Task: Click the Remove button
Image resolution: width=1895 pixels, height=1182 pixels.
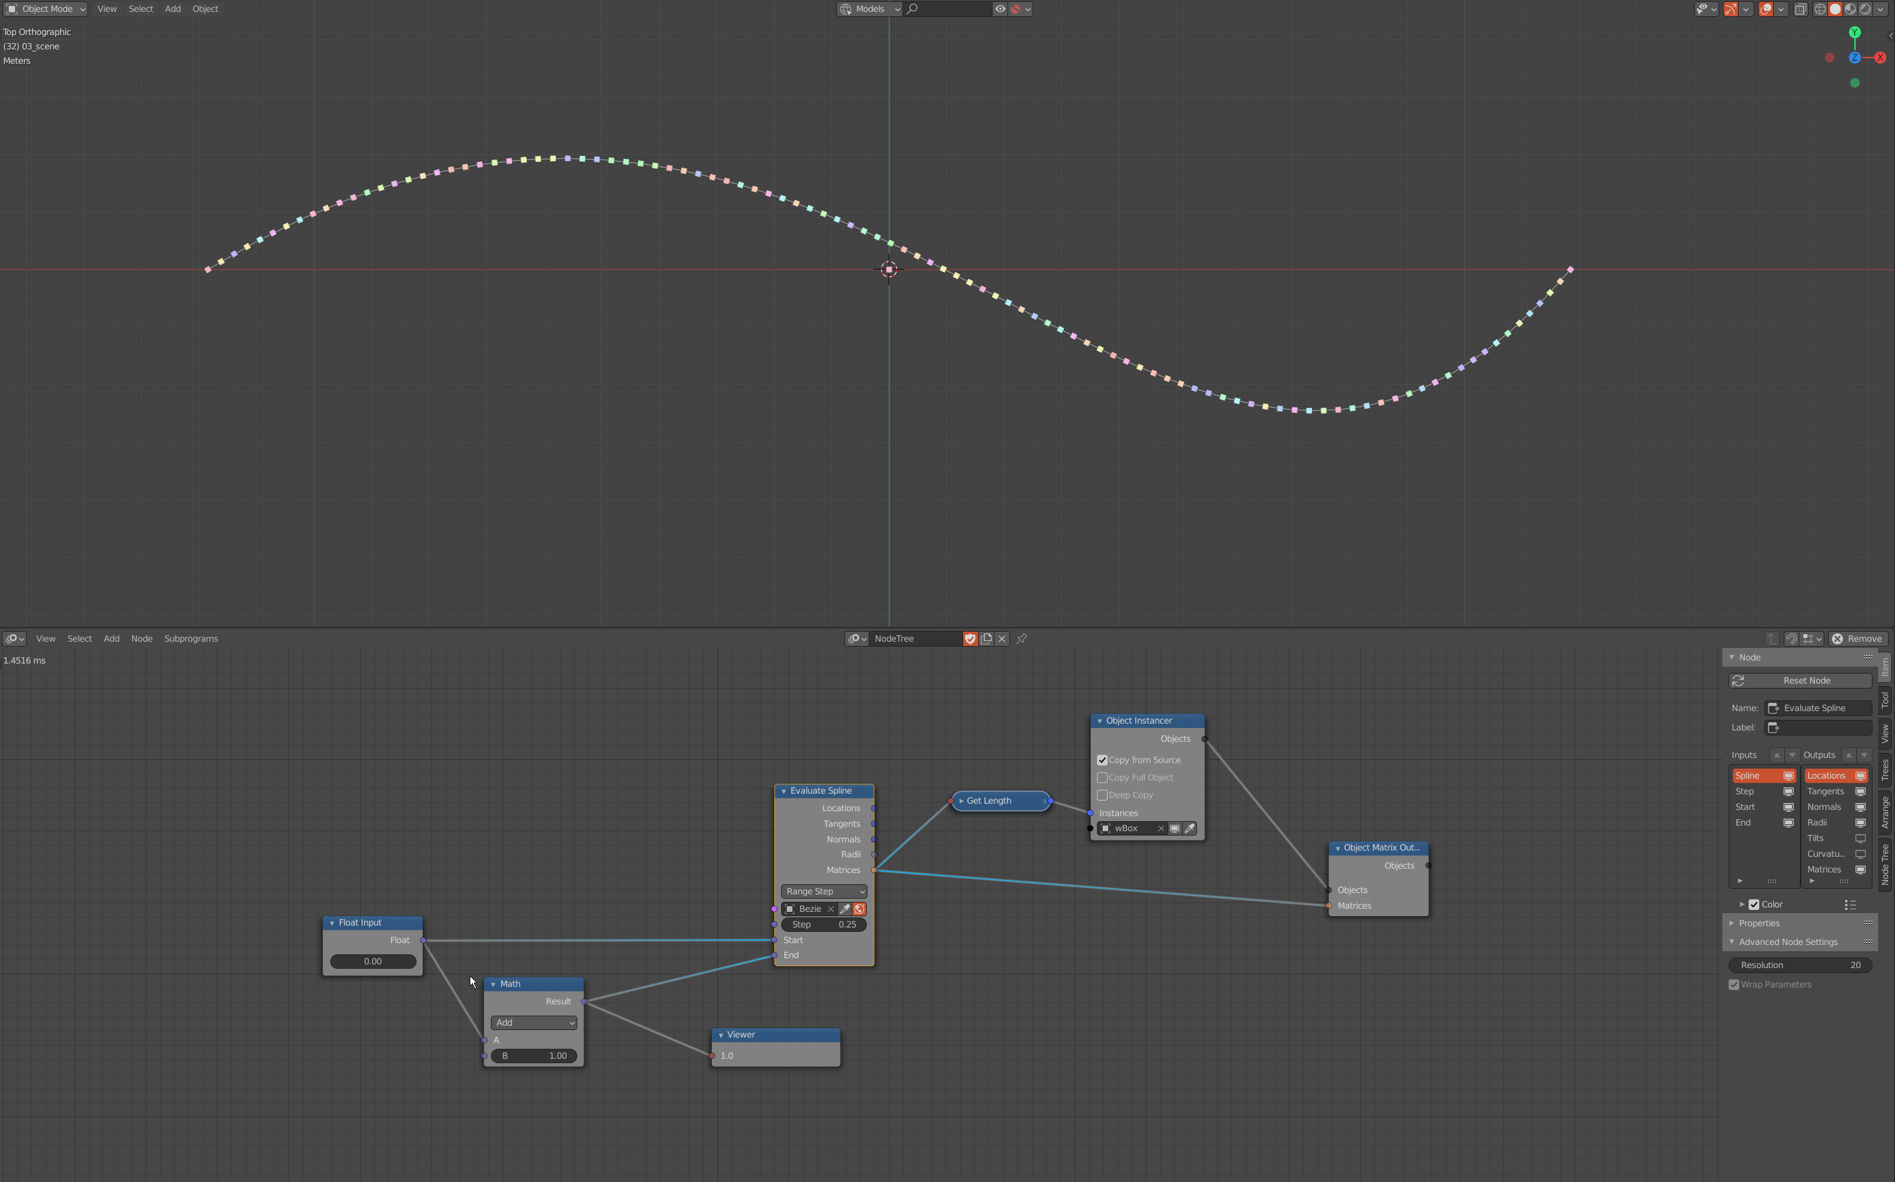Action: [1858, 639]
